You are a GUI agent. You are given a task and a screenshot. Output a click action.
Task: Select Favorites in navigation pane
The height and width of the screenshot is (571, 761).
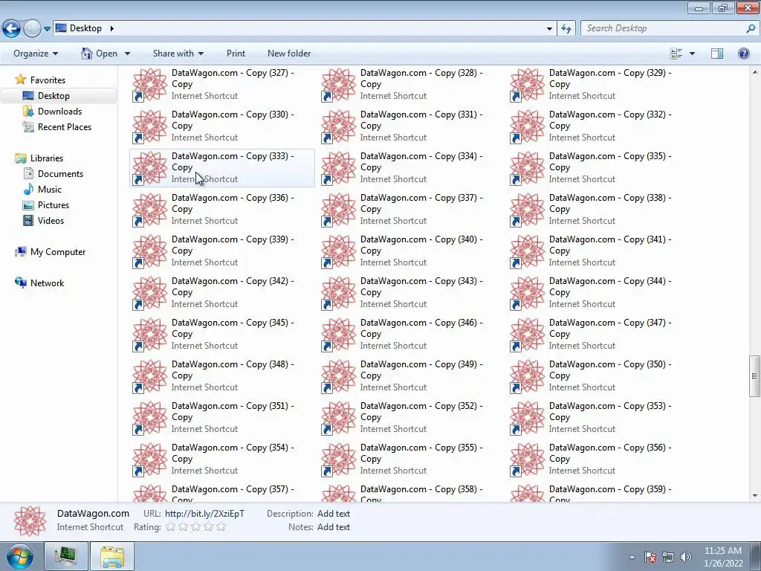point(48,80)
